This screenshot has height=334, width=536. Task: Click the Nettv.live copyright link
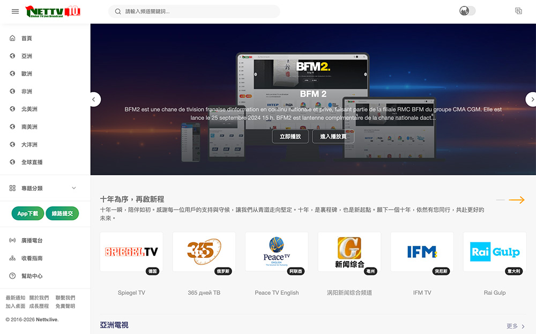[47, 320]
